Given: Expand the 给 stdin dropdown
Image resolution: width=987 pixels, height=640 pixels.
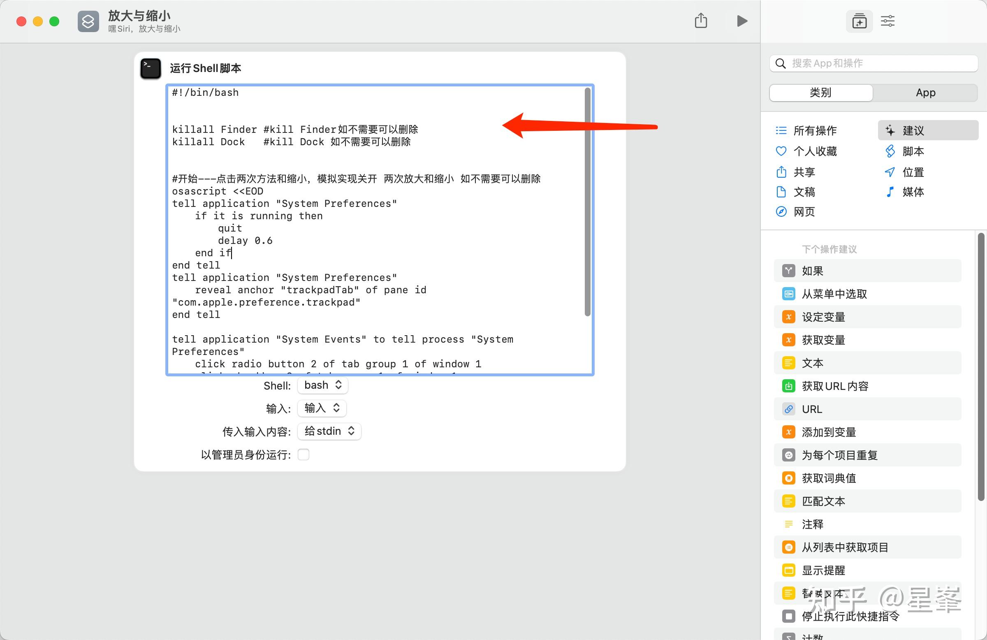Looking at the screenshot, I should click(329, 431).
